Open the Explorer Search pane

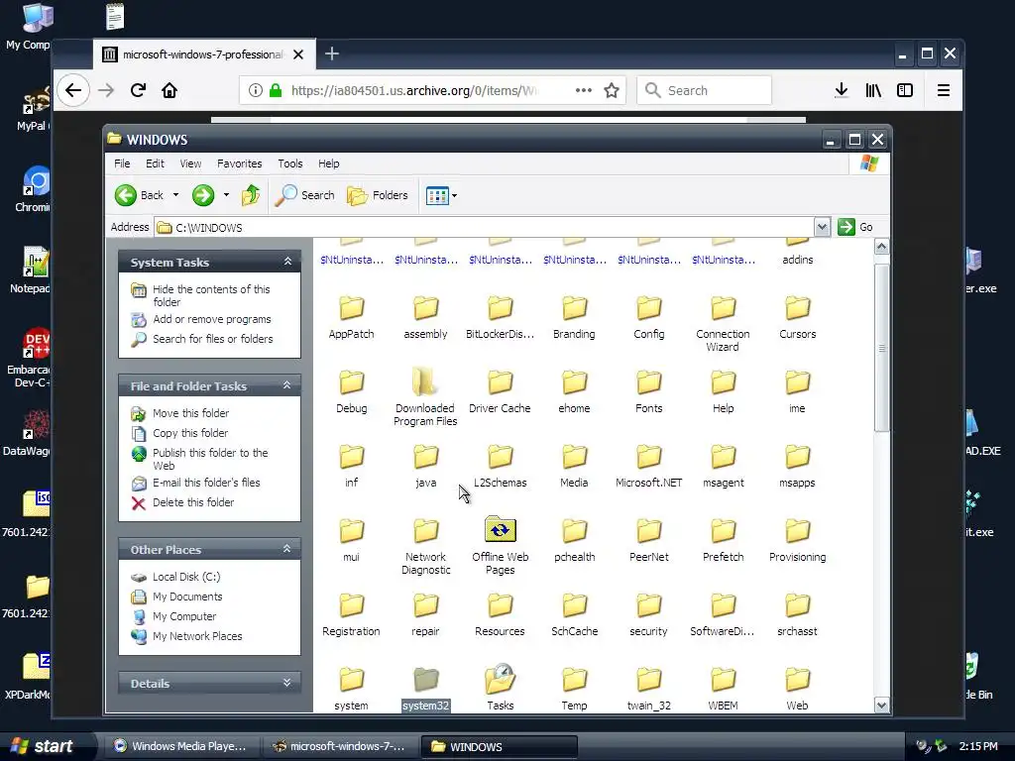(304, 195)
